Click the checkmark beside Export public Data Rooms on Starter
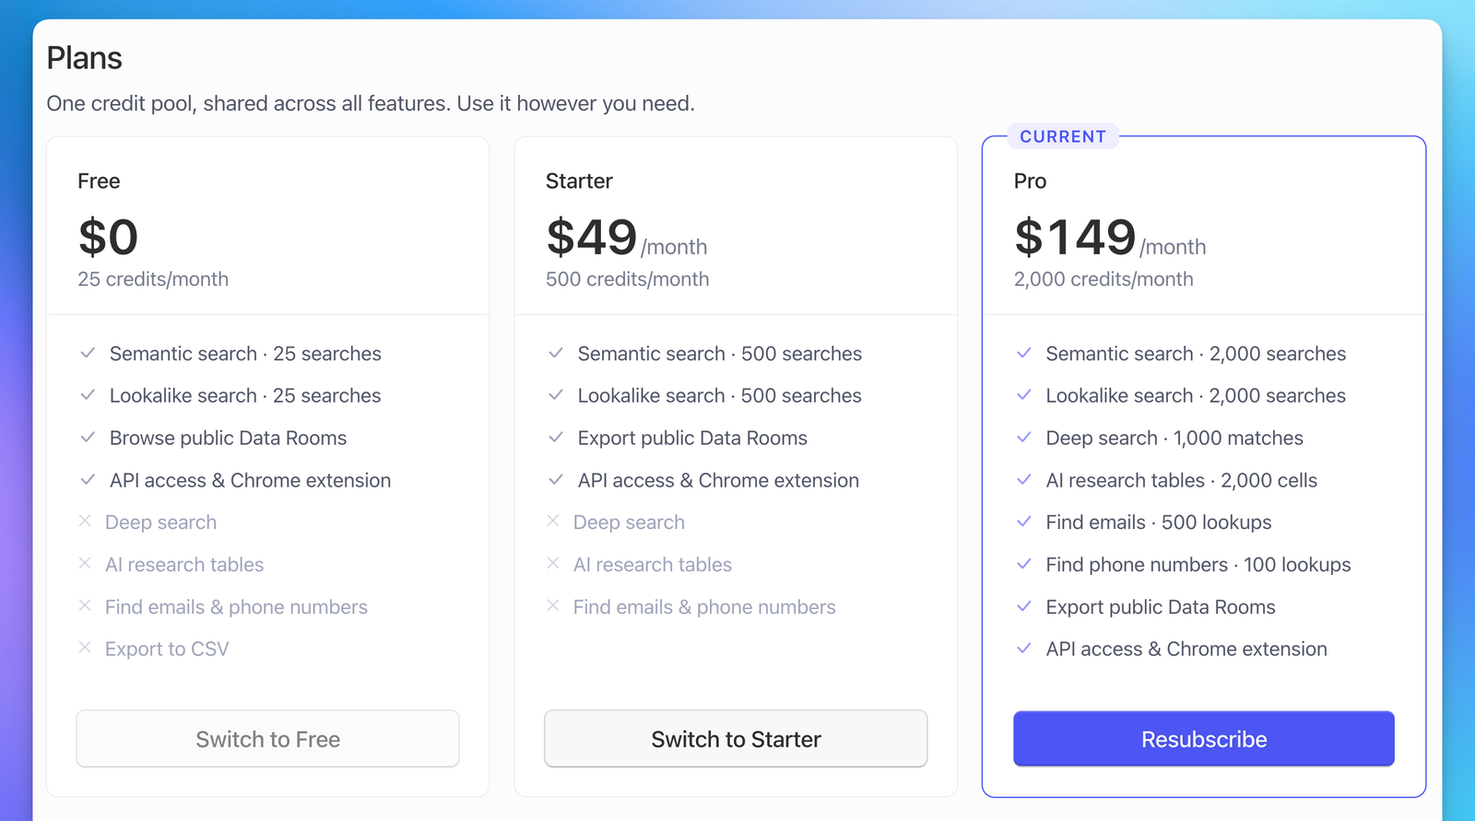1475x821 pixels. pyautogui.click(x=556, y=438)
